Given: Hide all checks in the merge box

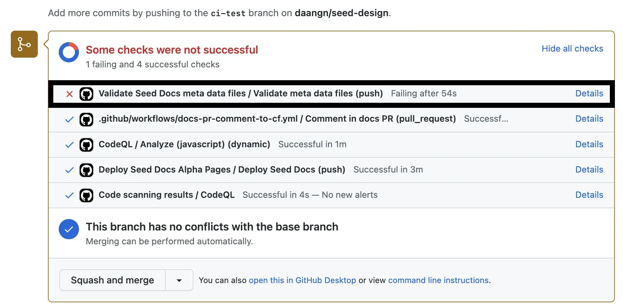Looking at the screenshot, I should (572, 49).
